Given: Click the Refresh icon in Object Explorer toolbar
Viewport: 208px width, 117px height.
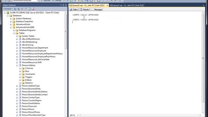Looking at the screenshot, I should (x=29, y=9).
